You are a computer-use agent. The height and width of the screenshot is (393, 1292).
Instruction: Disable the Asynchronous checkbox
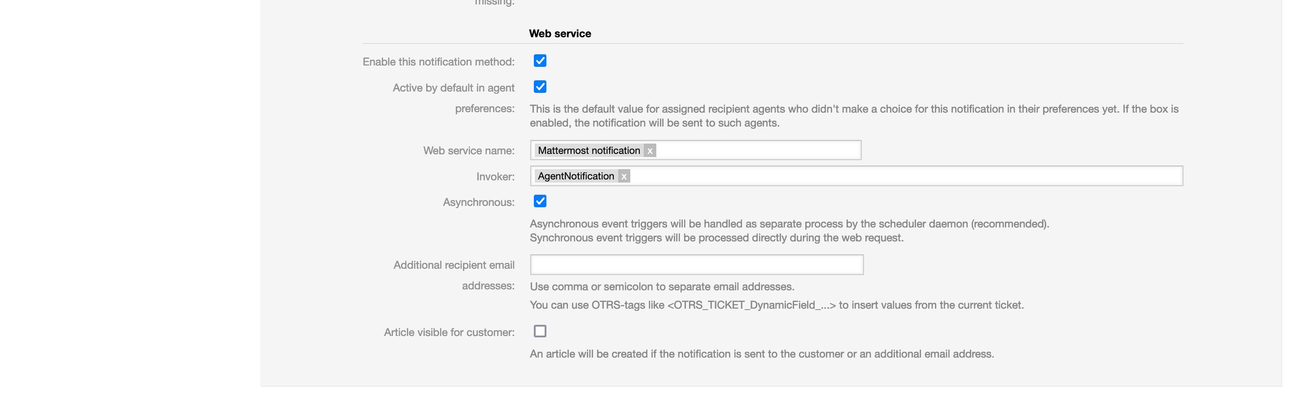(540, 201)
